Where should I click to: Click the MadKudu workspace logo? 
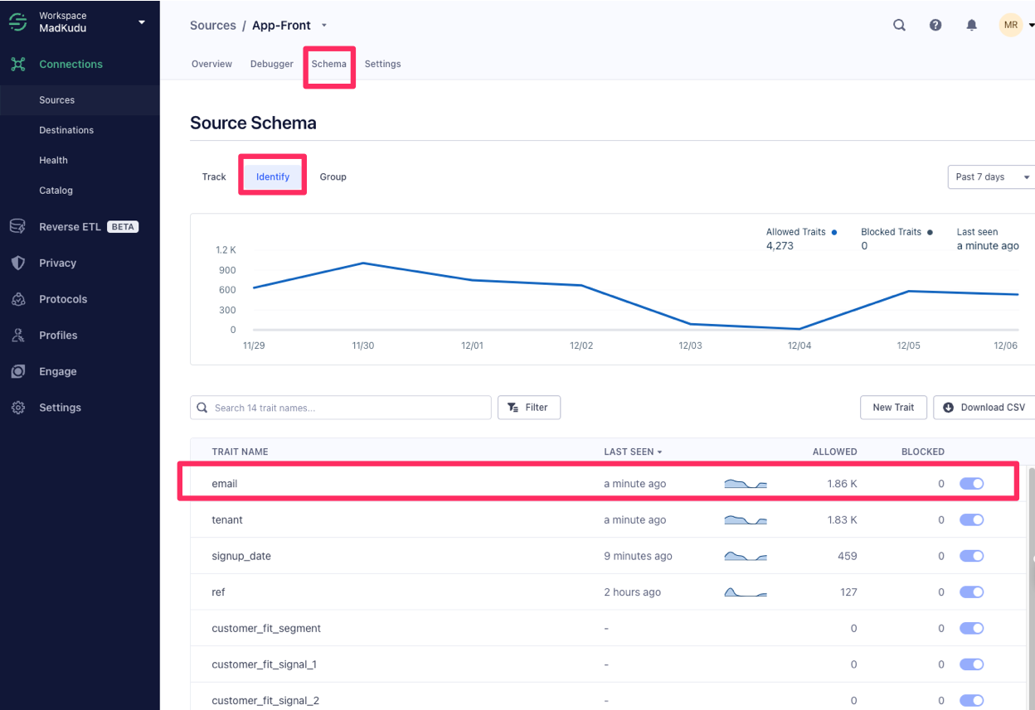[17, 21]
